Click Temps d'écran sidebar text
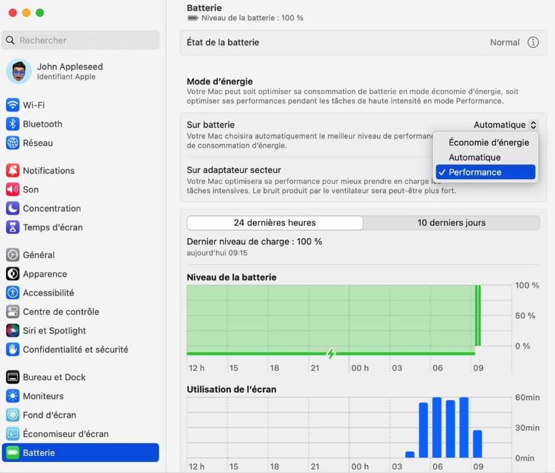Image resolution: width=555 pixels, height=473 pixels. (x=53, y=227)
